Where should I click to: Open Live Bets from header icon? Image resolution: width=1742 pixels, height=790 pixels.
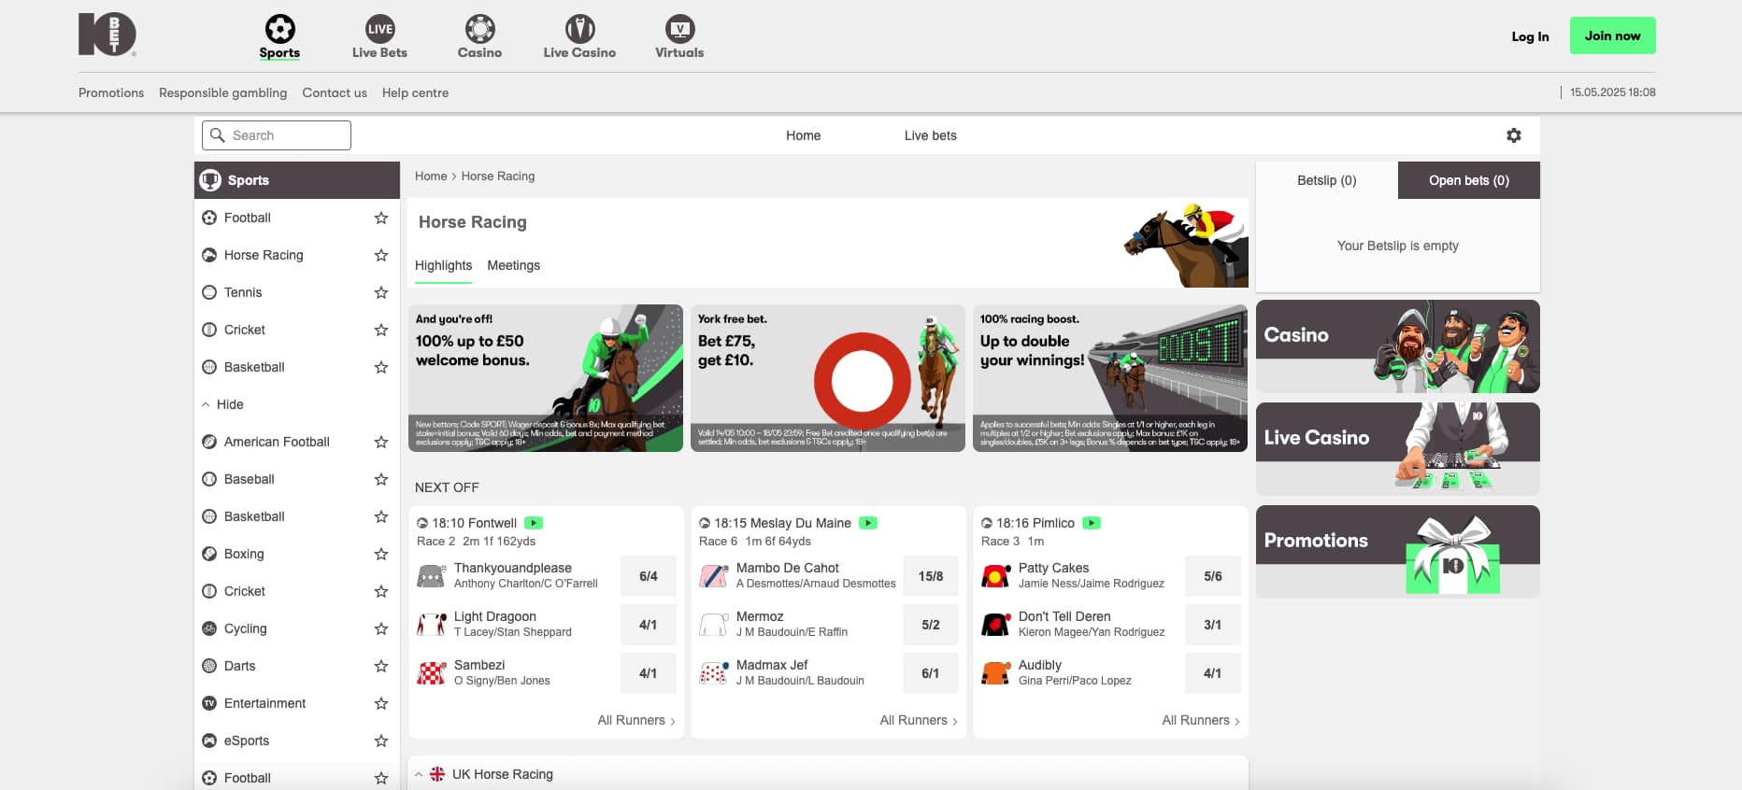pyautogui.click(x=379, y=28)
